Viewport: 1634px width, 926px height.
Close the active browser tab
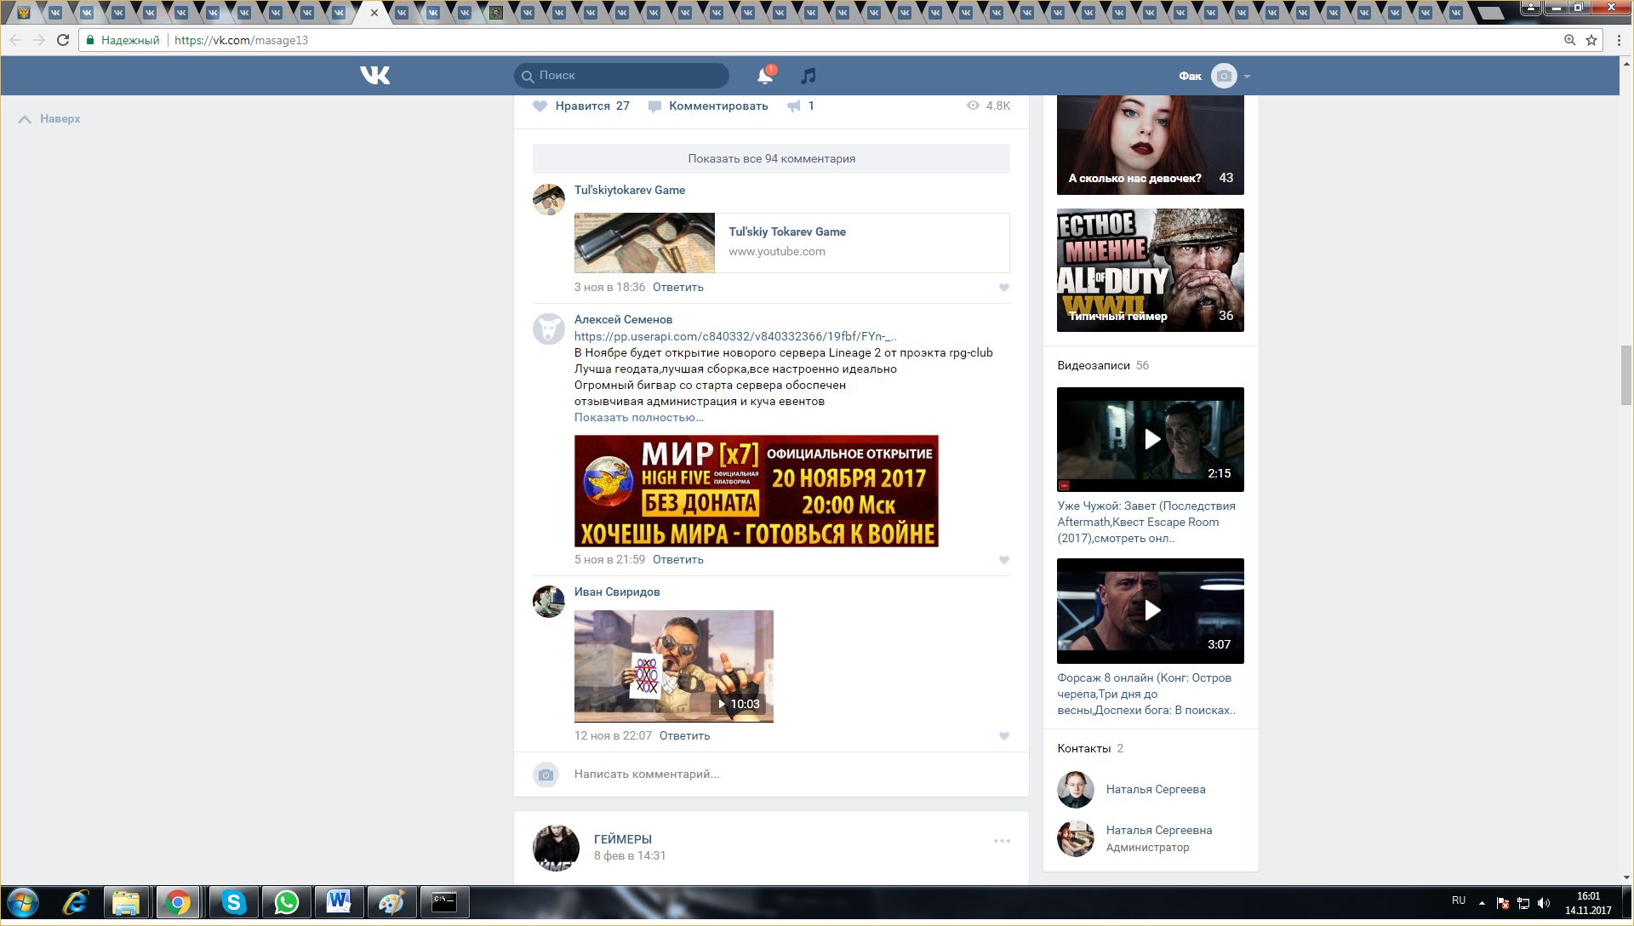374,13
